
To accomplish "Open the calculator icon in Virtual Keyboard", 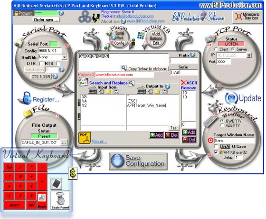I will click(x=57, y=183).
